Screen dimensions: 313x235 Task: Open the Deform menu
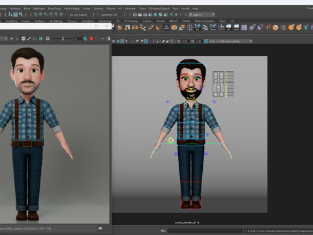(x=111, y=8)
